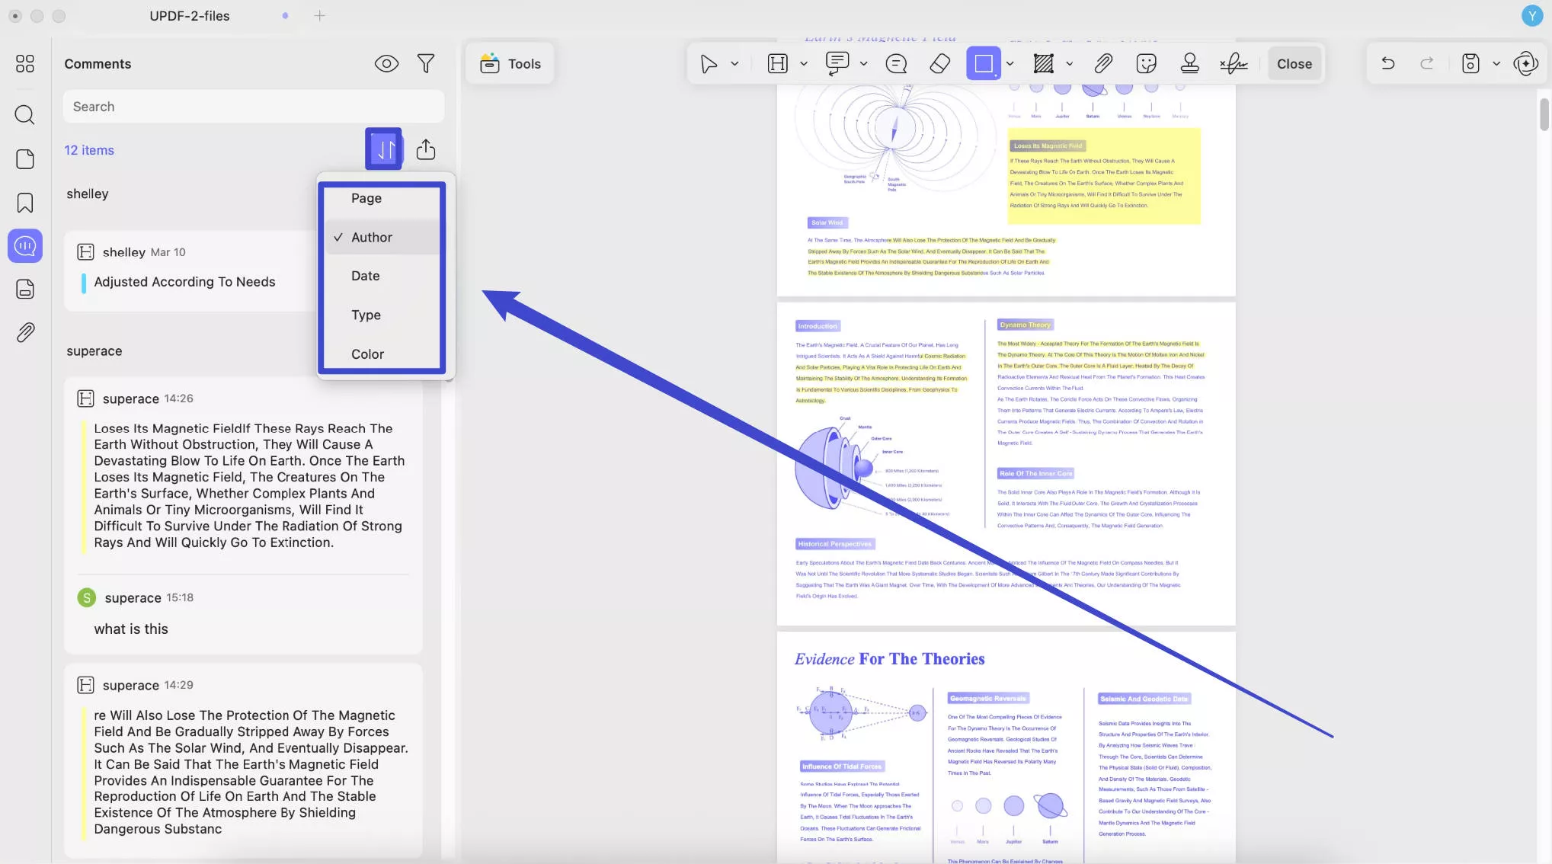Open the thumbnails grid panel icon
1552x864 pixels.
point(25,63)
